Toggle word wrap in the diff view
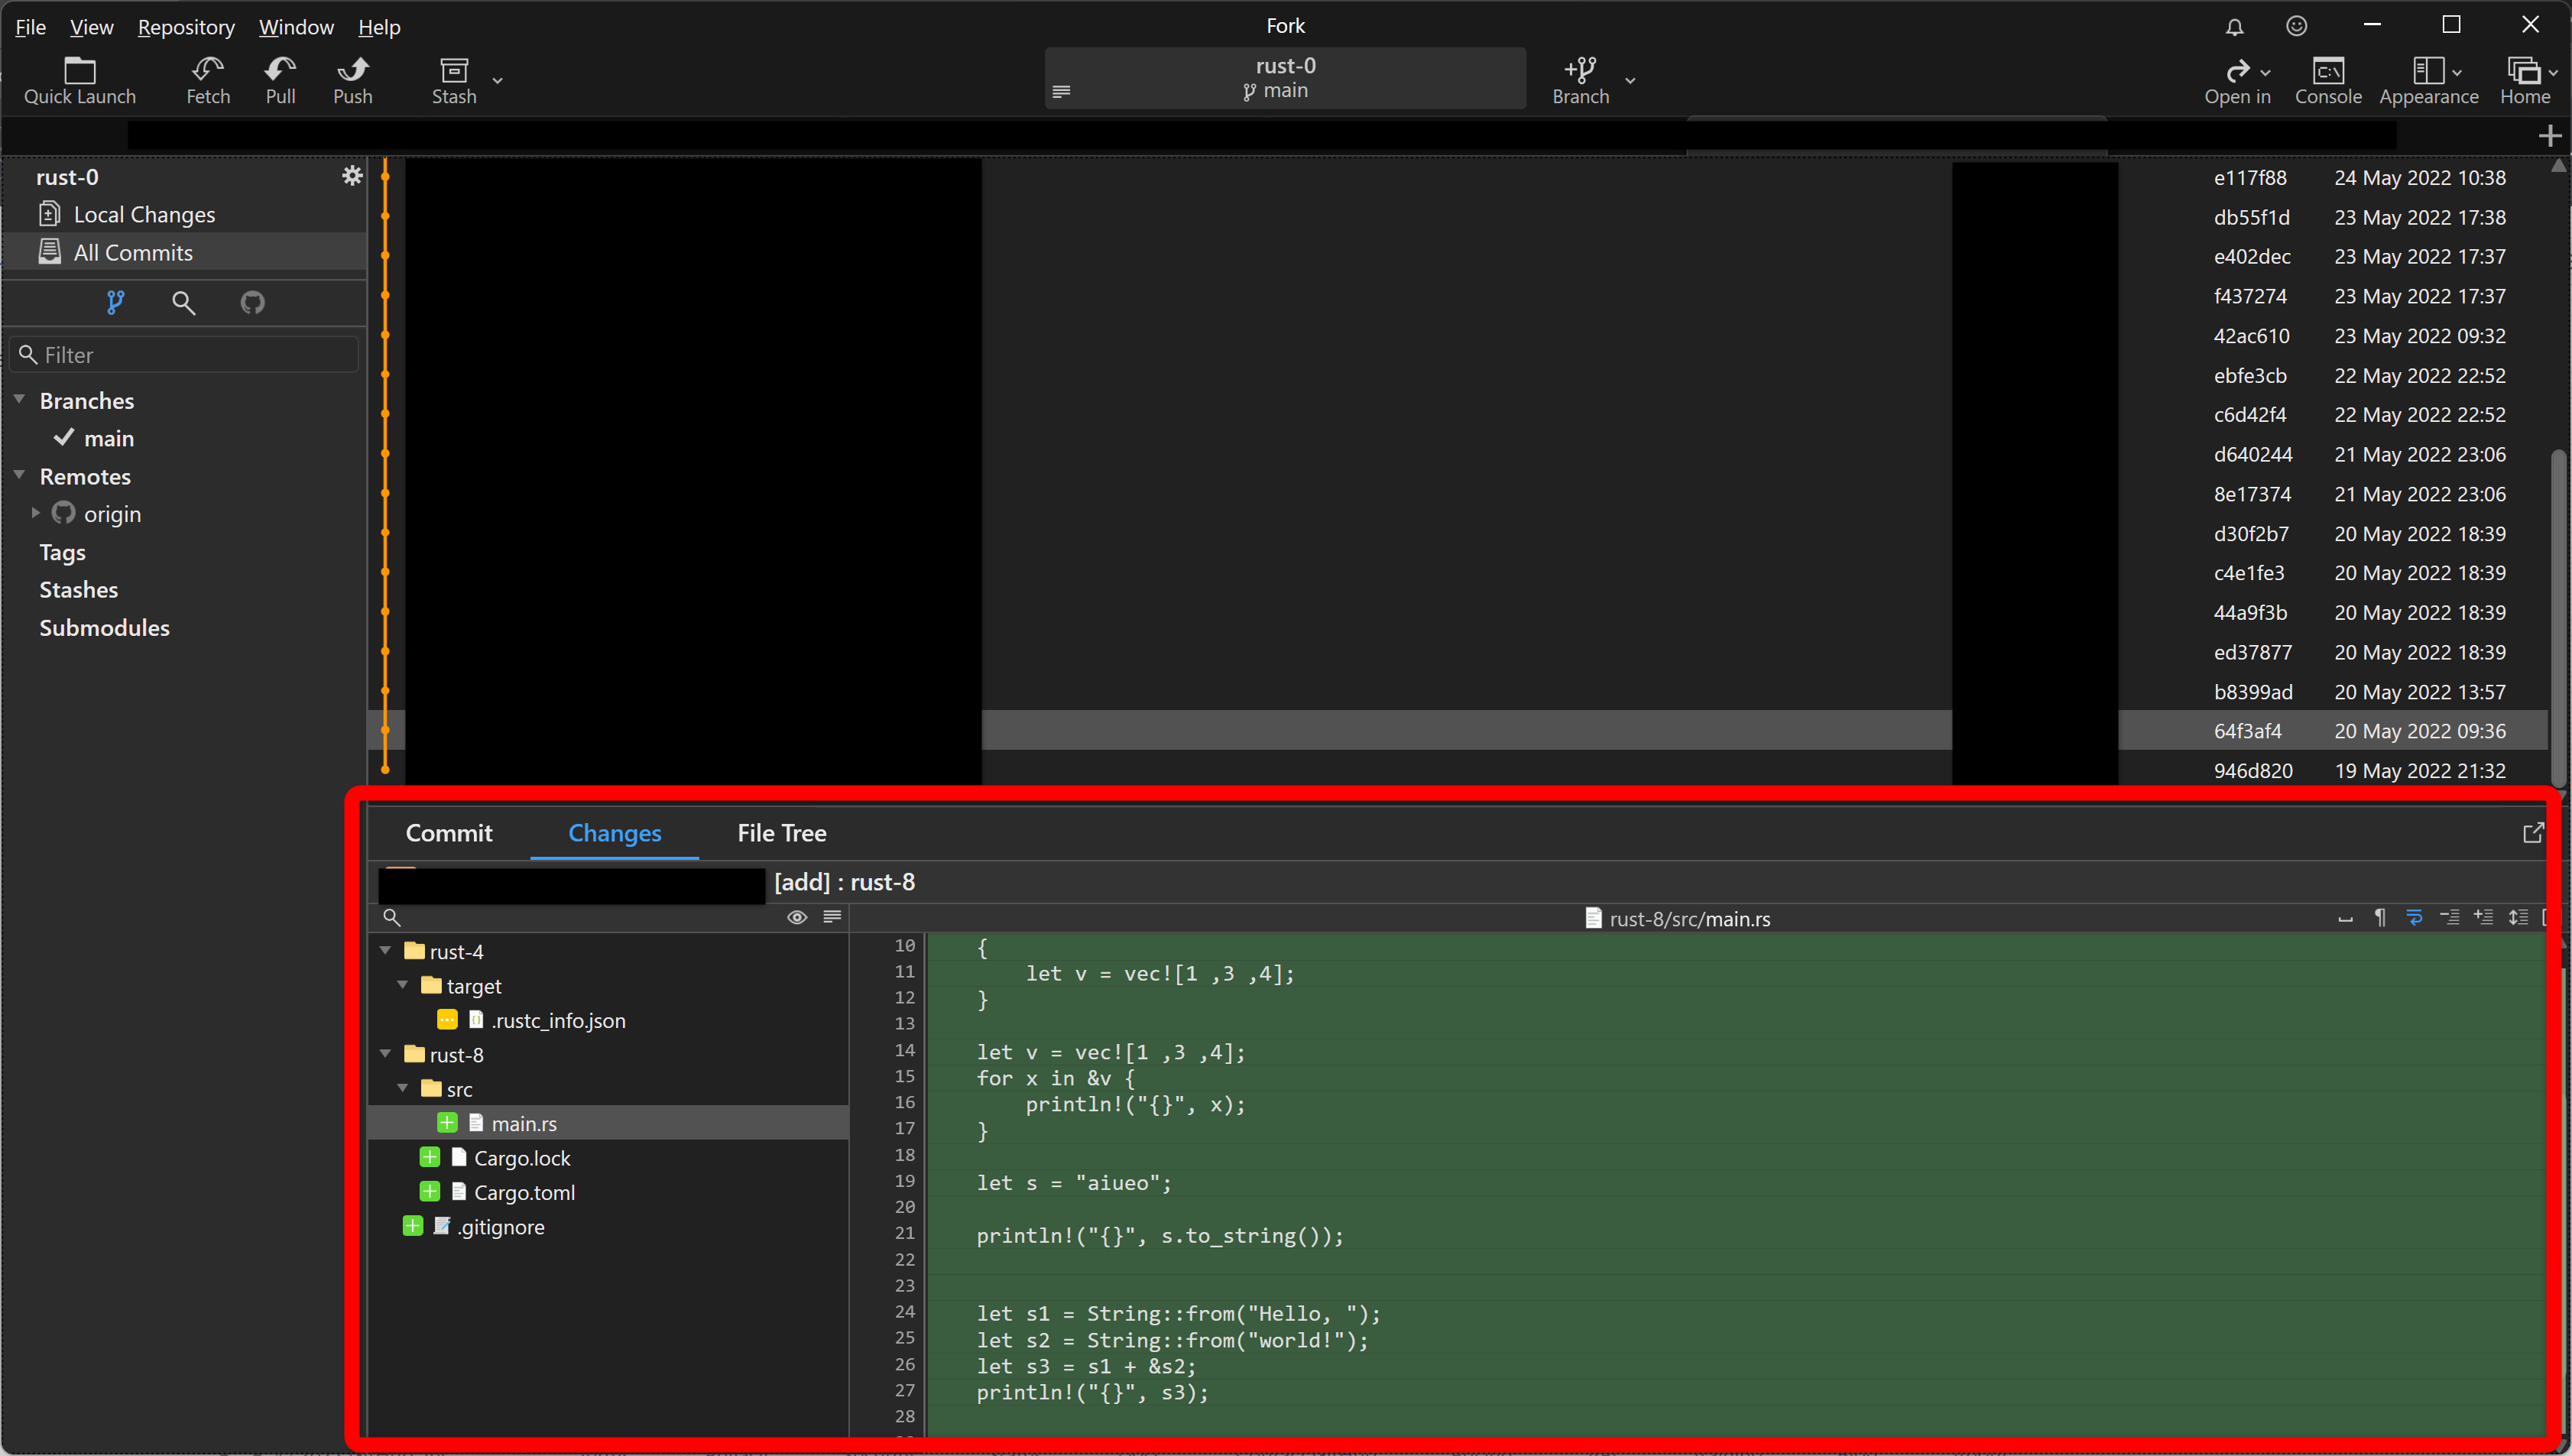Viewport: 2572px width, 1456px height. click(x=2415, y=917)
